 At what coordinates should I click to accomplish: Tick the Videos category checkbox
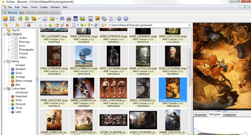pos(13,57)
